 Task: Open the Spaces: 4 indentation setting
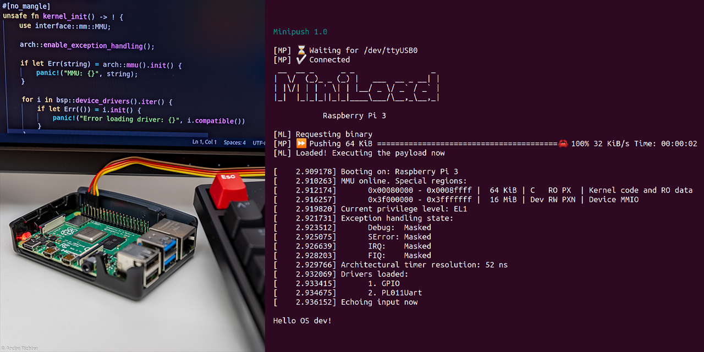pos(235,142)
